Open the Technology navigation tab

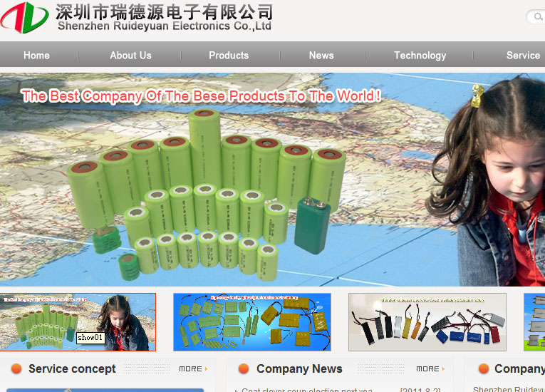420,55
